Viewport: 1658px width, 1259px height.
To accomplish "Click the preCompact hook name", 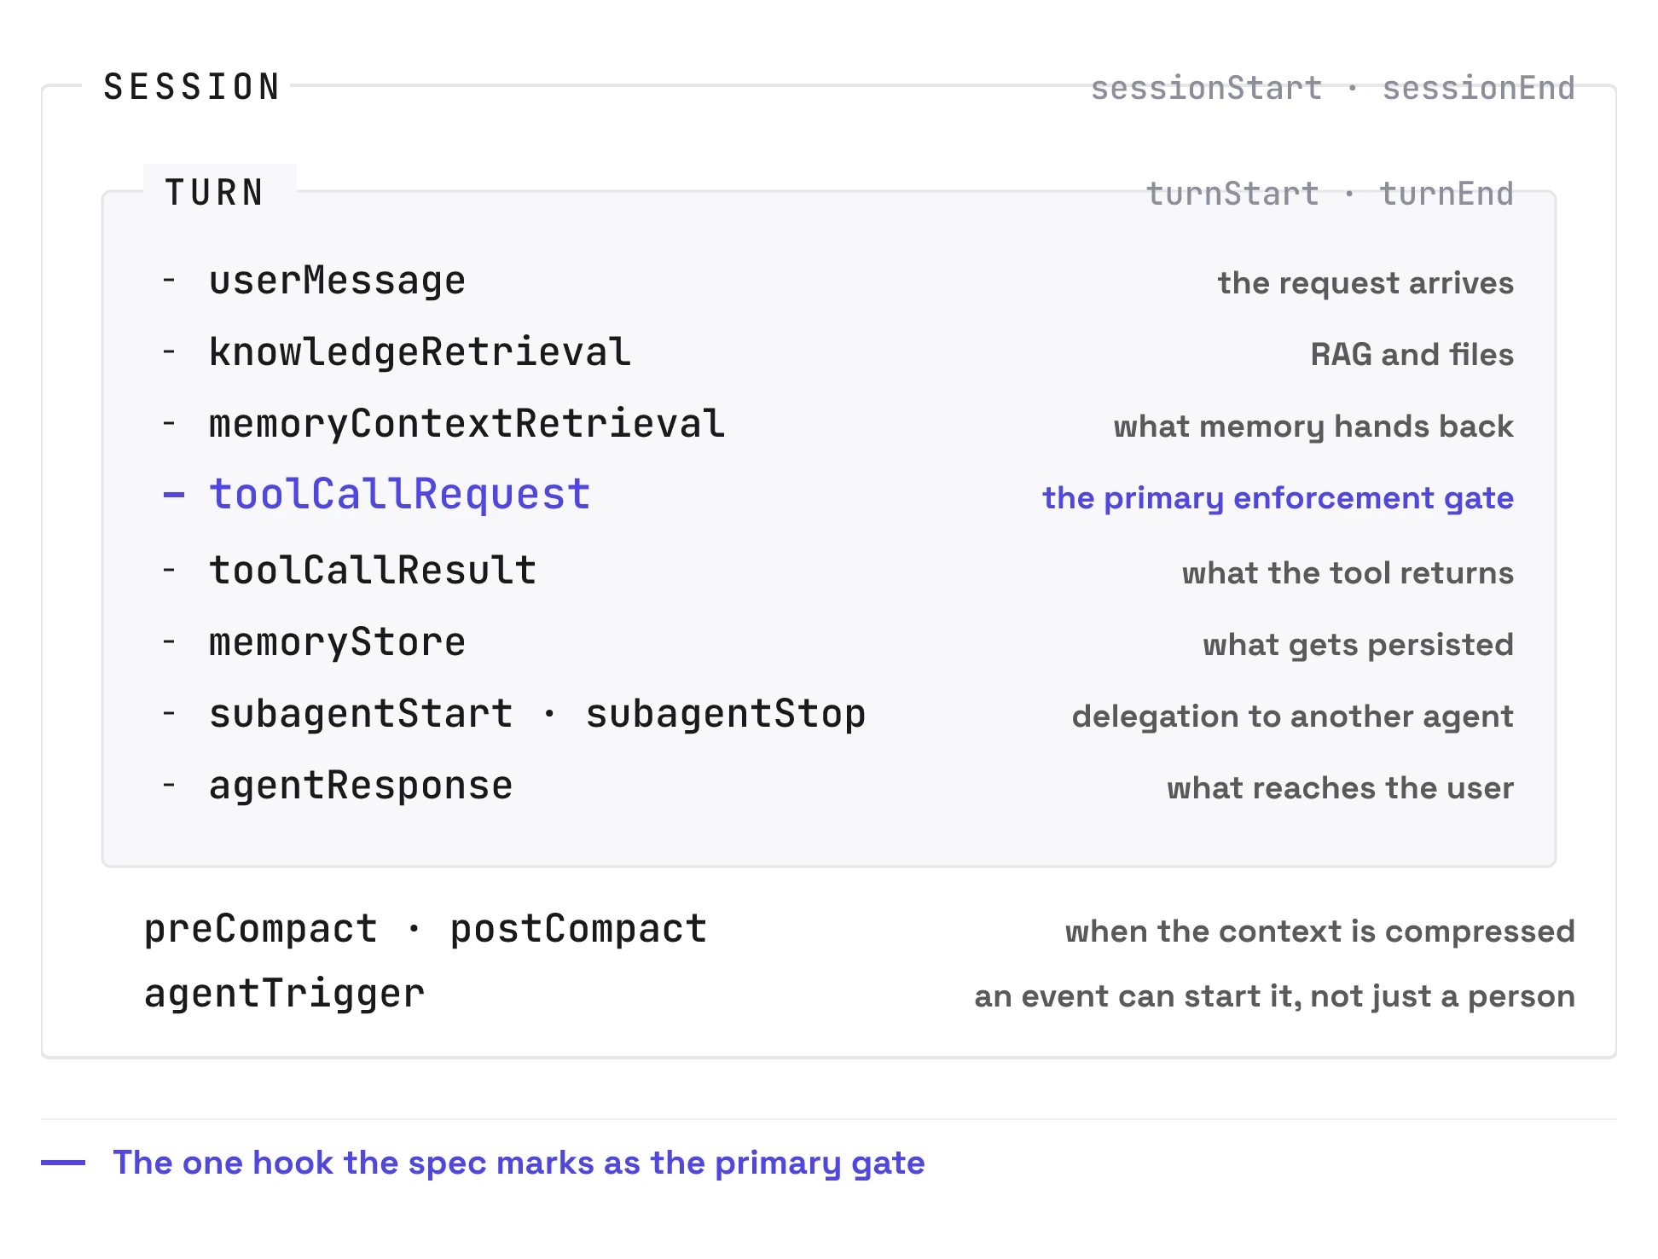I will click(x=260, y=929).
